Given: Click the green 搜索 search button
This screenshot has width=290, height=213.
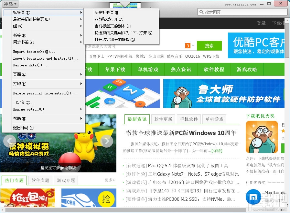Looking at the screenshot, I should click(209, 46).
